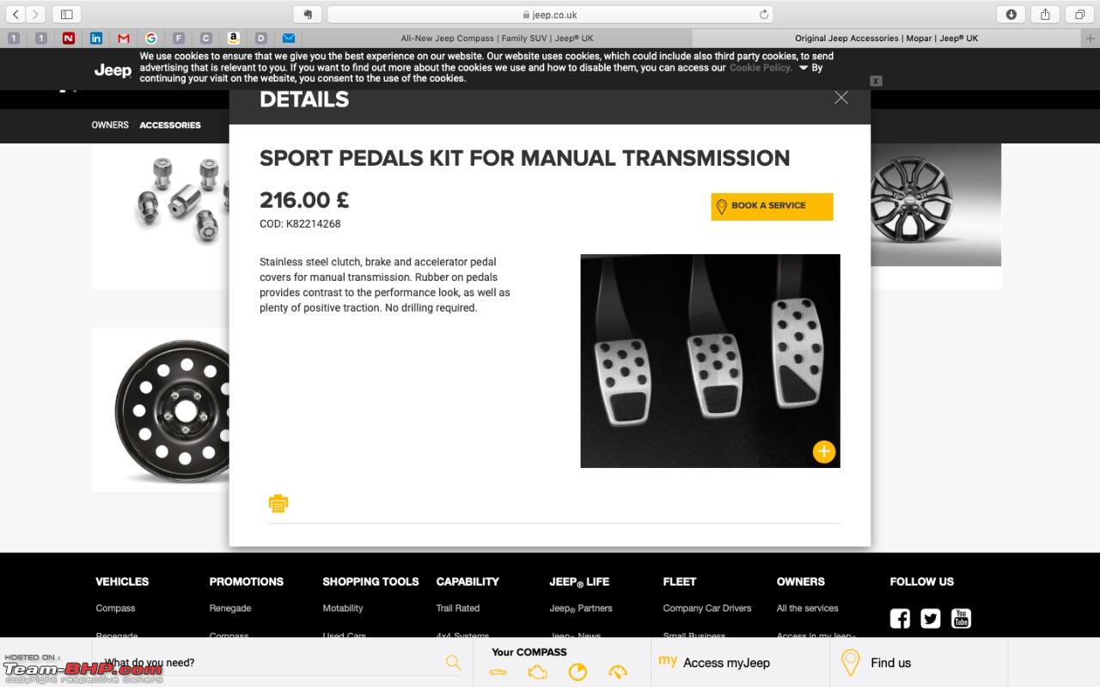1100x687 pixels.
Task: Open the Find us location link
Action: pos(890,663)
